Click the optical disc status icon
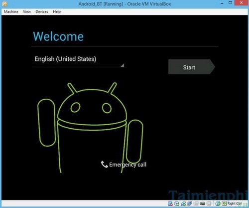Image resolution: width=249 pixels, height=208 pixels. point(177,204)
